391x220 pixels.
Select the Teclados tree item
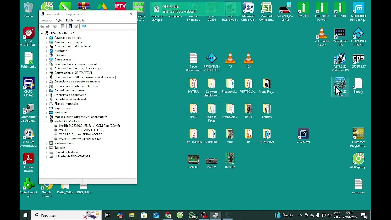(60, 148)
